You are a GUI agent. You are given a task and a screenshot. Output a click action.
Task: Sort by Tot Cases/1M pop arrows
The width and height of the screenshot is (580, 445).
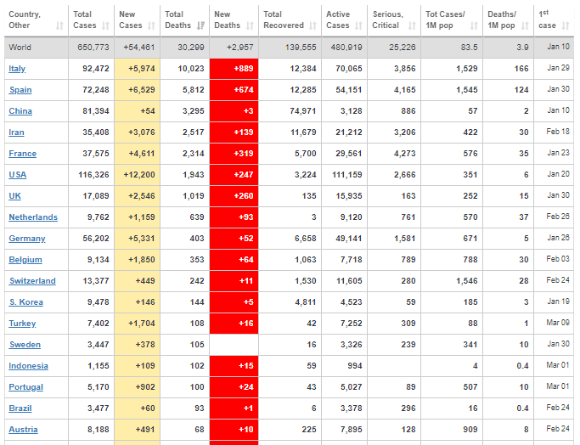474,25
